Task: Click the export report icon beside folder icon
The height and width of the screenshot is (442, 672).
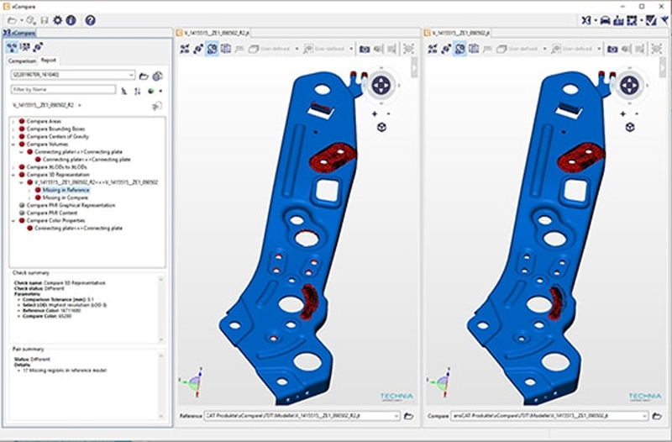Action: click(x=158, y=76)
